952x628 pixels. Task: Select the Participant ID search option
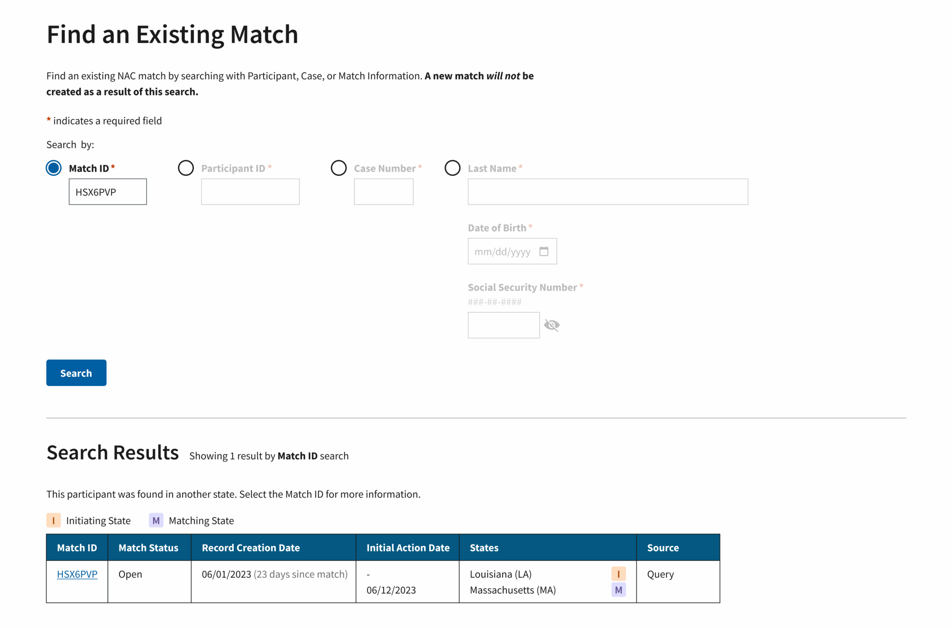coord(186,168)
